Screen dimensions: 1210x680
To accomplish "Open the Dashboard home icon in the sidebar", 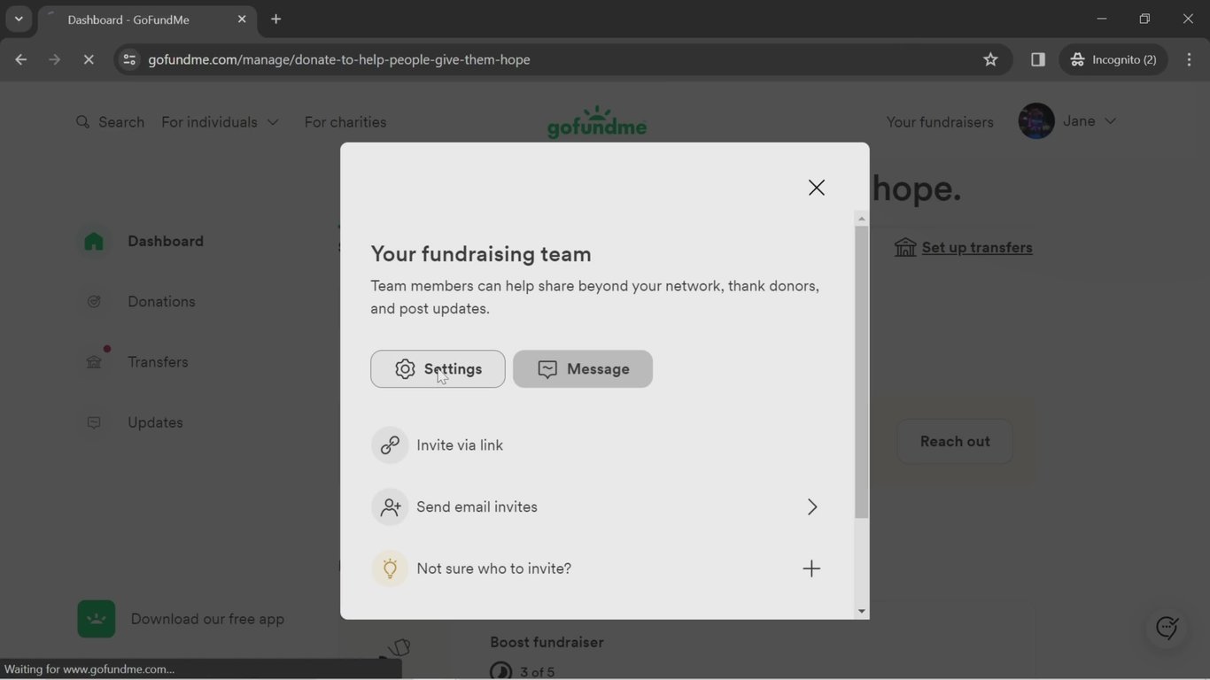I will pyautogui.click(x=94, y=240).
